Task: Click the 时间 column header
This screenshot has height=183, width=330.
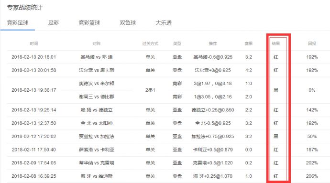Action: [x=34, y=43]
